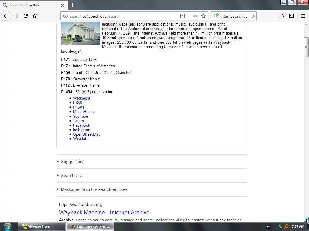Submit search with the go arrow
309x231 pixels.
252,16
